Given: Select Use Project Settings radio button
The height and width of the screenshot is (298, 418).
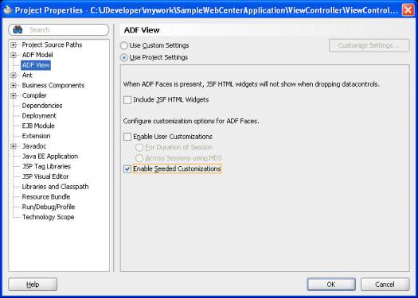Looking at the screenshot, I should (123, 57).
